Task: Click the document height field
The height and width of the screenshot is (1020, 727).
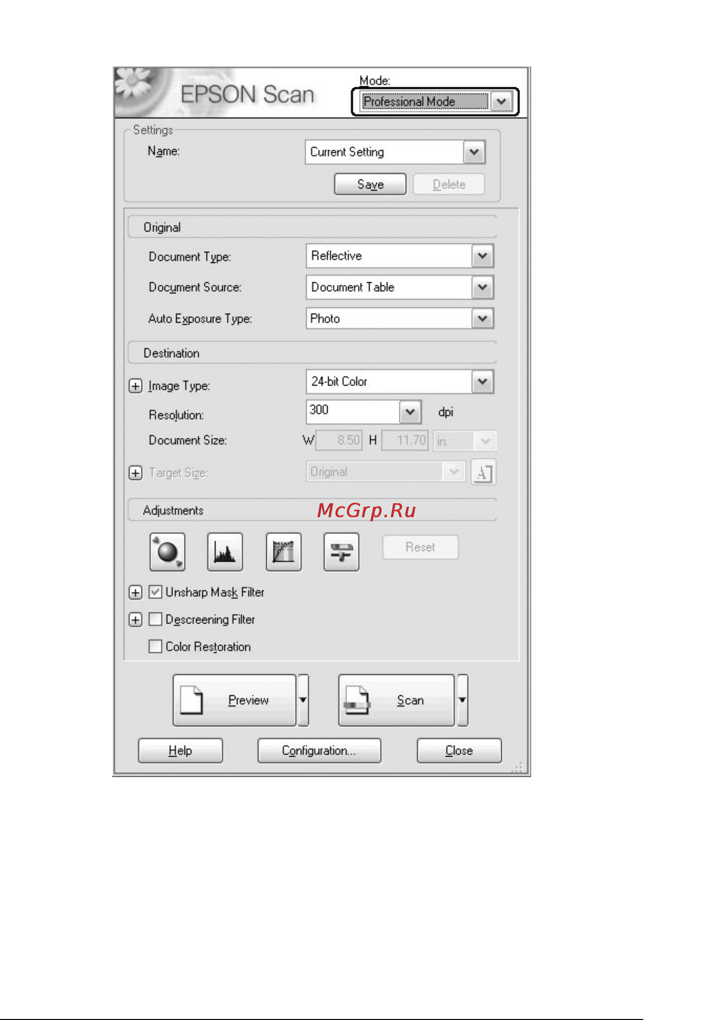Action: click(x=405, y=440)
